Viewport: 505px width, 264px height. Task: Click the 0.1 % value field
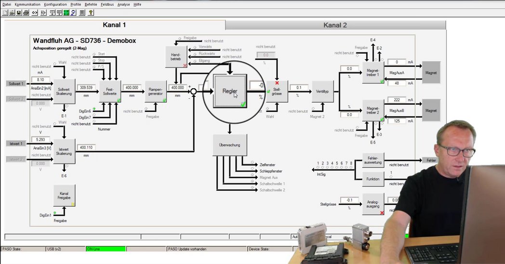(299, 88)
